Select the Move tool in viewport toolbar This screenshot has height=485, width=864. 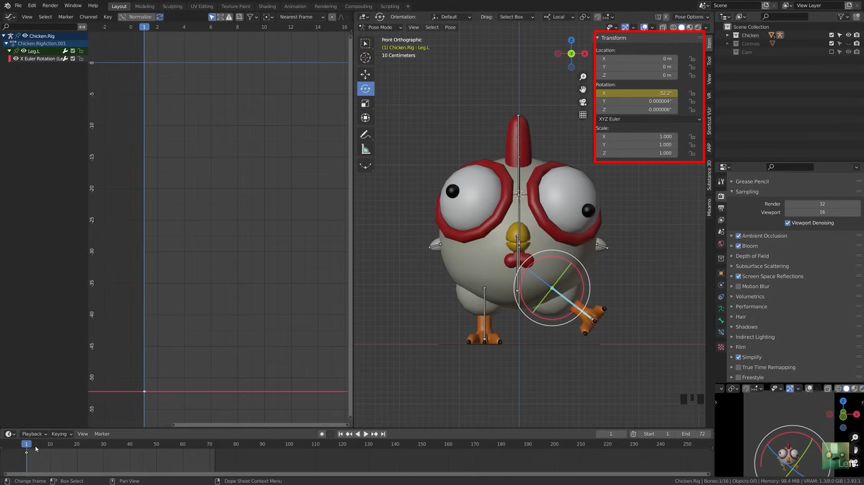tap(365, 74)
